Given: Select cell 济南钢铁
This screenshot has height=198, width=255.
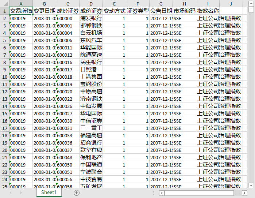Looking at the screenshot, I should click(91, 99).
